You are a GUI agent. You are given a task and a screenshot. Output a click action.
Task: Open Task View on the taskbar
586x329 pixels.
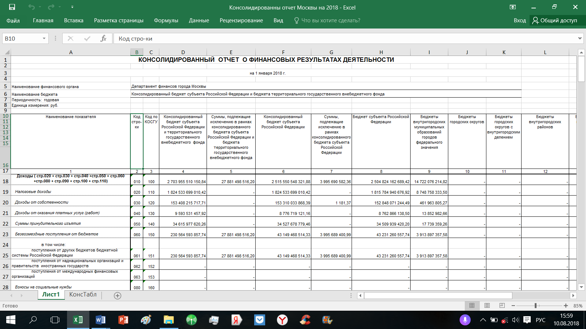click(55, 320)
